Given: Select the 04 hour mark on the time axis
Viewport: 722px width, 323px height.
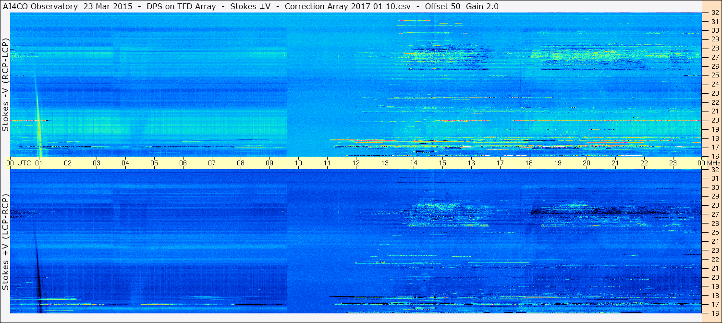Looking at the screenshot, I should [x=125, y=163].
